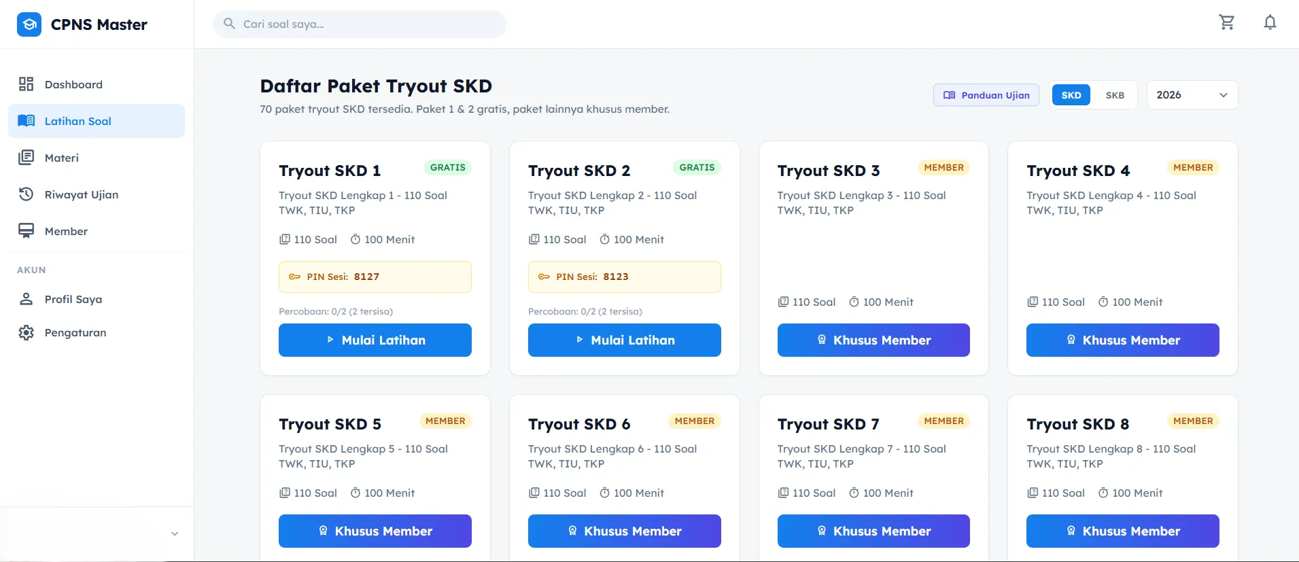Image resolution: width=1299 pixels, height=562 pixels.
Task: Open the 2026 year dropdown
Action: pyautogui.click(x=1192, y=95)
